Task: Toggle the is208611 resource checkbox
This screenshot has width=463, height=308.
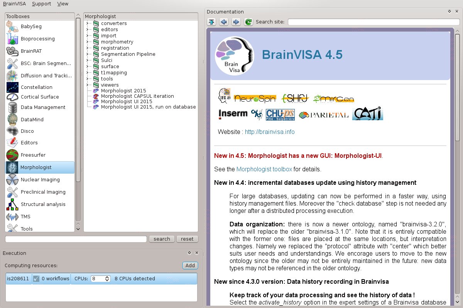Action: (x=36, y=279)
